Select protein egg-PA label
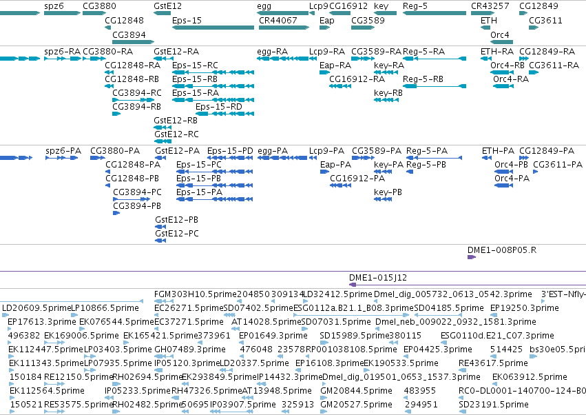 273,151
